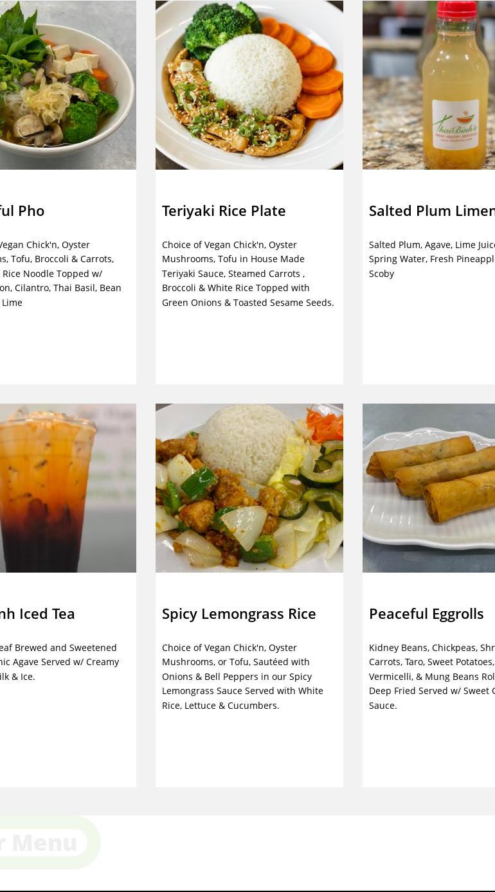
Task: Click the Pho dish title
Action: 22,211
